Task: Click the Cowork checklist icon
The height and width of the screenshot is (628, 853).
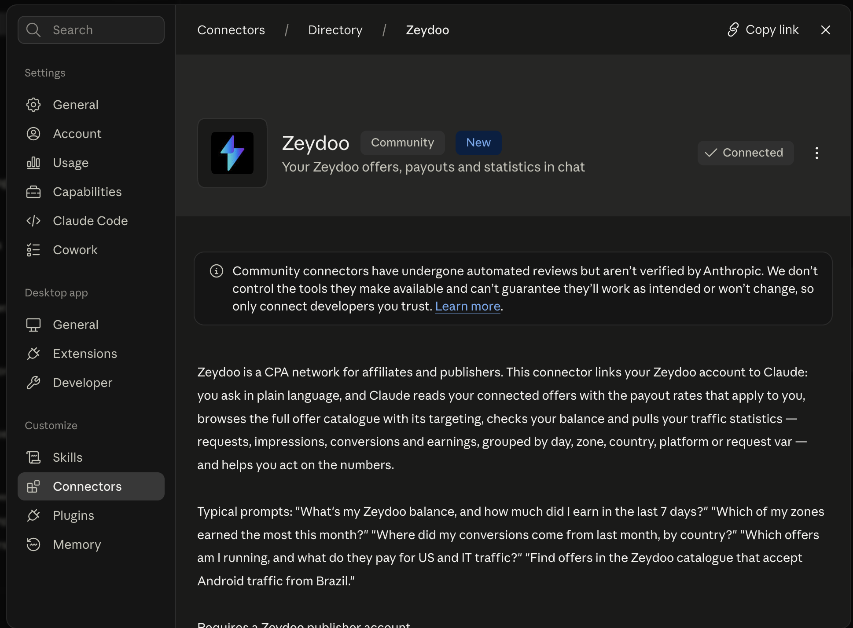Action: point(33,250)
